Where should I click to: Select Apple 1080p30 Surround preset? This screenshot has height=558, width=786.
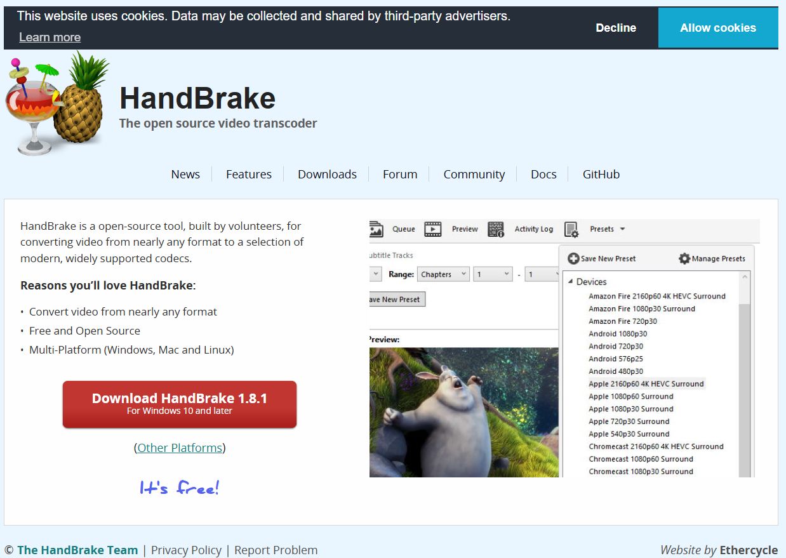[631, 409]
